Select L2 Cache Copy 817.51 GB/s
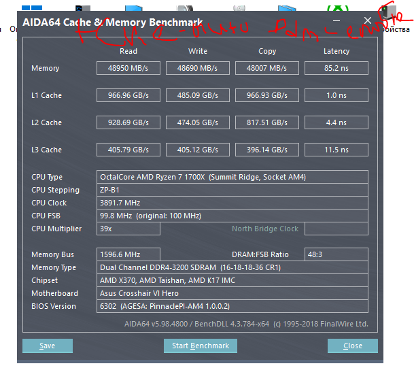The width and height of the screenshot is (414, 368). click(x=267, y=122)
